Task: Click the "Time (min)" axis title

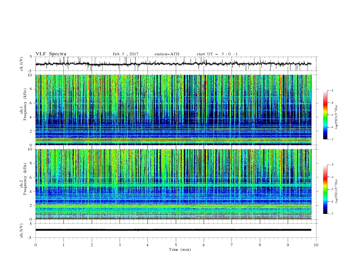Action: [180, 249]
